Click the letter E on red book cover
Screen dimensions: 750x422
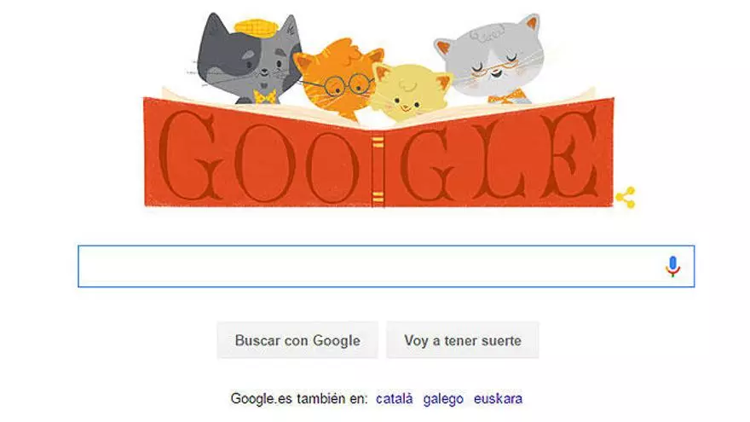(x=570, y=154)
